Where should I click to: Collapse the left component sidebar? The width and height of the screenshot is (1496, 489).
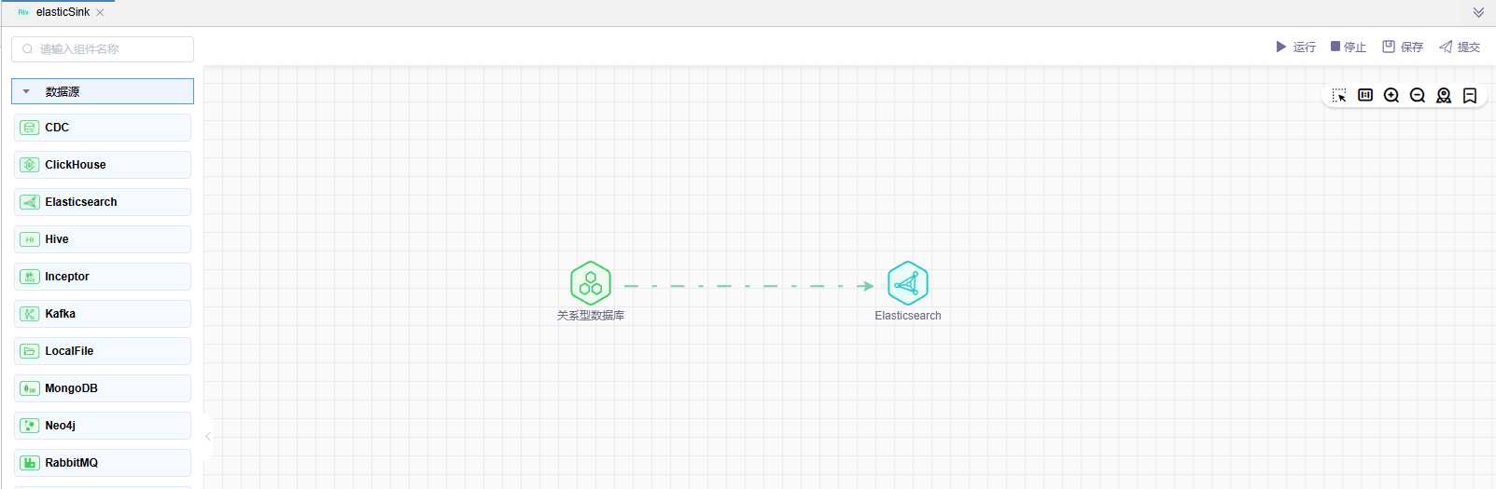(208, 436)
